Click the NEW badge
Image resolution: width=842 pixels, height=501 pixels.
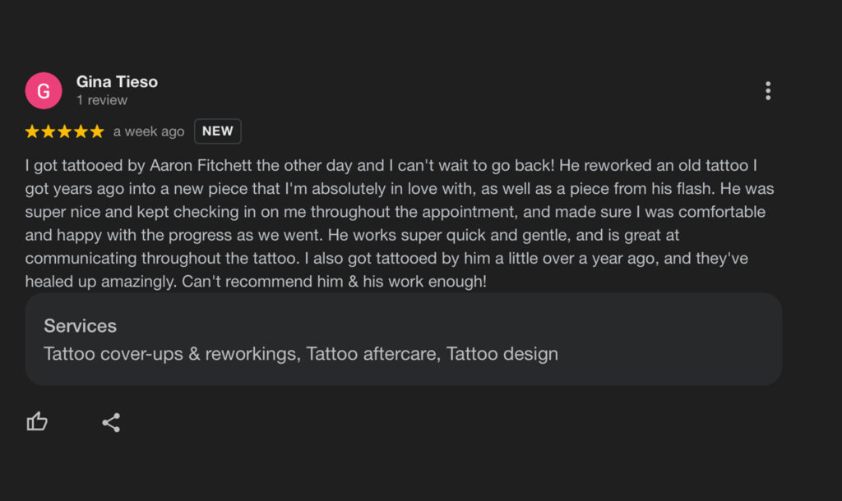coord(217,131)
